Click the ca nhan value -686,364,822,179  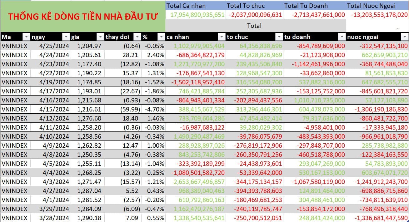point(201,55)
